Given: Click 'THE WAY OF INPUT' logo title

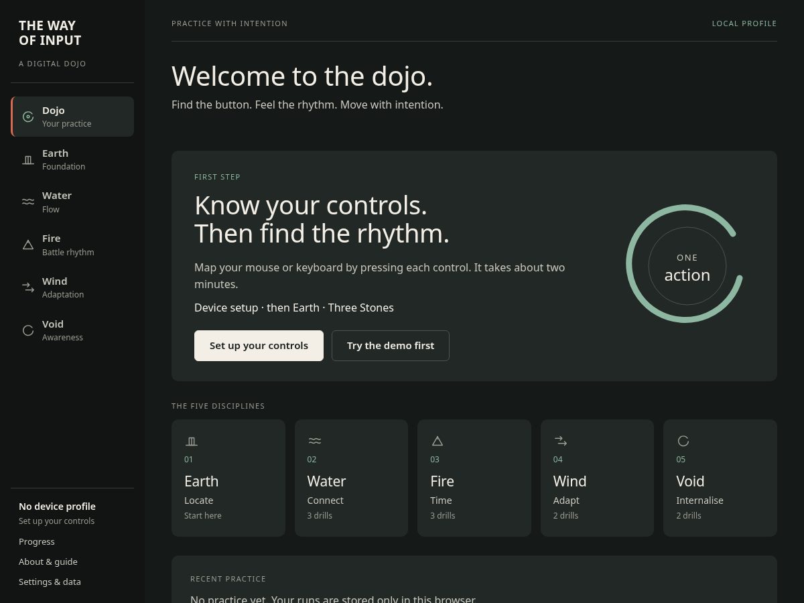Looking at the screenshot, I should pos(50,33).
